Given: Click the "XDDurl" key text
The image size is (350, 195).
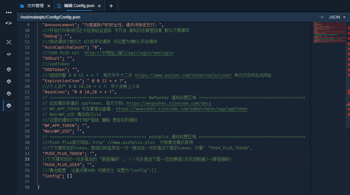Looking at the screenshot, I should 52,59.
